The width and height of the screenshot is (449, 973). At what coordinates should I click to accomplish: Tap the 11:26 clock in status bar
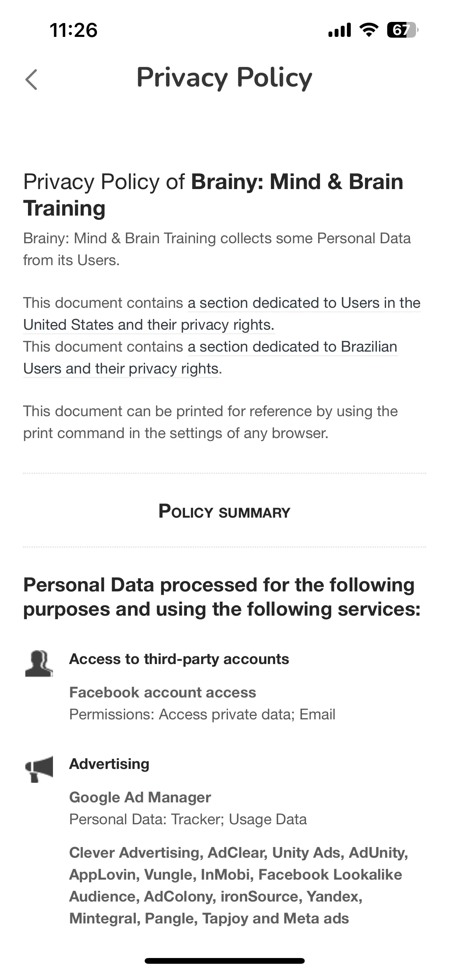coord(74,30)
